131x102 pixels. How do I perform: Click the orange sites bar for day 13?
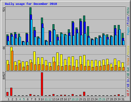(x=54, y=66)
